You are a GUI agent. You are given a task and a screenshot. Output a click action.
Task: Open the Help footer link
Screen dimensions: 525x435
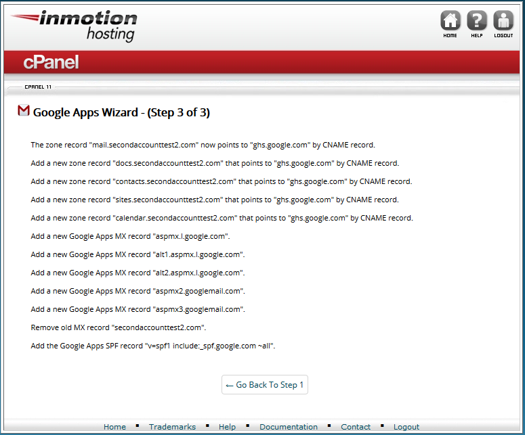coord(227,427)
